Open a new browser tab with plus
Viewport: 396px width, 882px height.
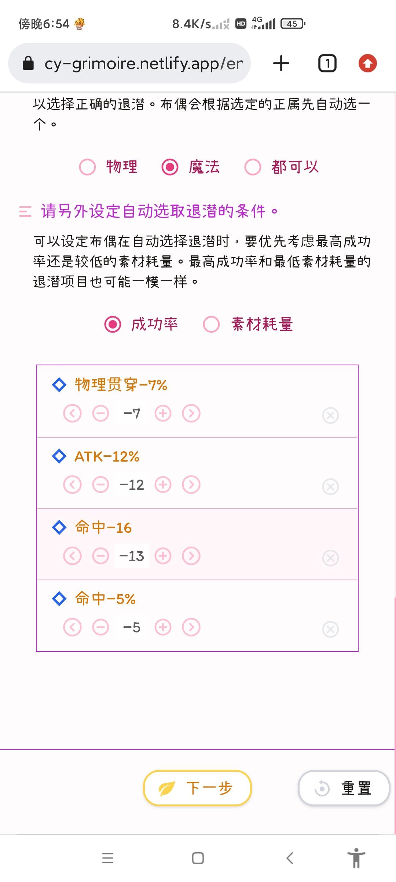coord(281,63)
